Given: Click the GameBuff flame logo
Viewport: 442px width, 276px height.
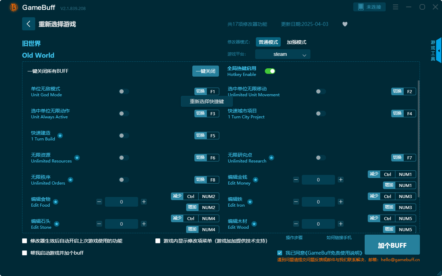Looking at the screenshot, I should 13,7.
